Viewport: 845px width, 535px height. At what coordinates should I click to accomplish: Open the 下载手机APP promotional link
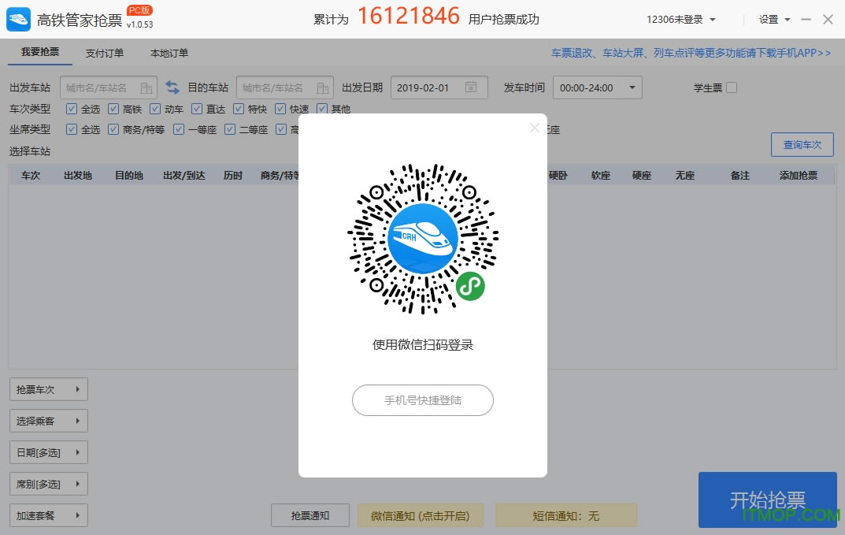(x=691, y=53)
